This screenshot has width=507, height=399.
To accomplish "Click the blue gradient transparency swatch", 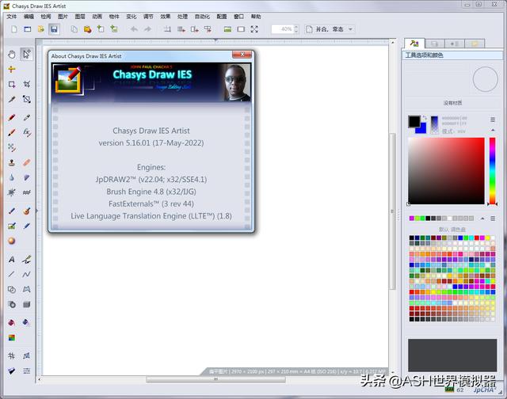I will 434,125.
